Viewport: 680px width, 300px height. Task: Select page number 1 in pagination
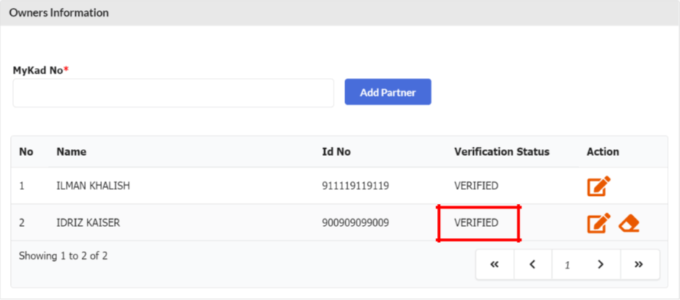tap(567, 265)
